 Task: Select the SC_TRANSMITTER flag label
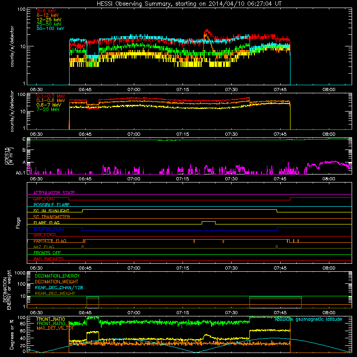pyautogui.click(x=52, y=217)
